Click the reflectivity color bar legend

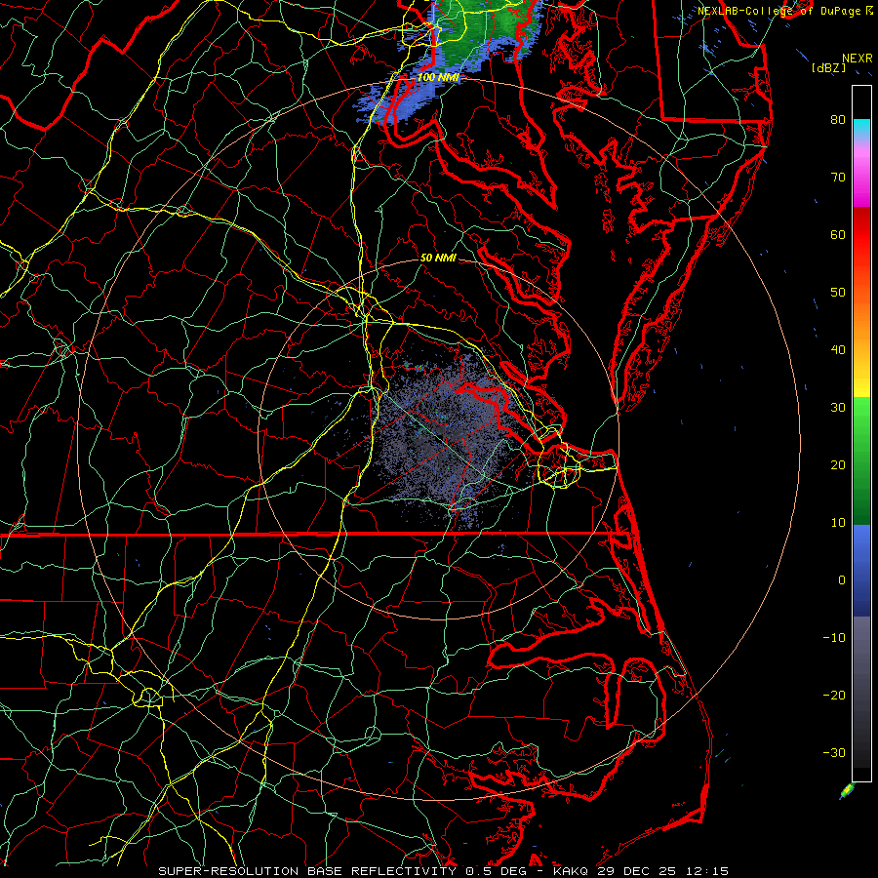pyautogui.click(x=861, y=433)
